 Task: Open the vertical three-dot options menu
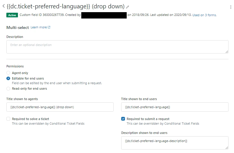click(231, 7)
